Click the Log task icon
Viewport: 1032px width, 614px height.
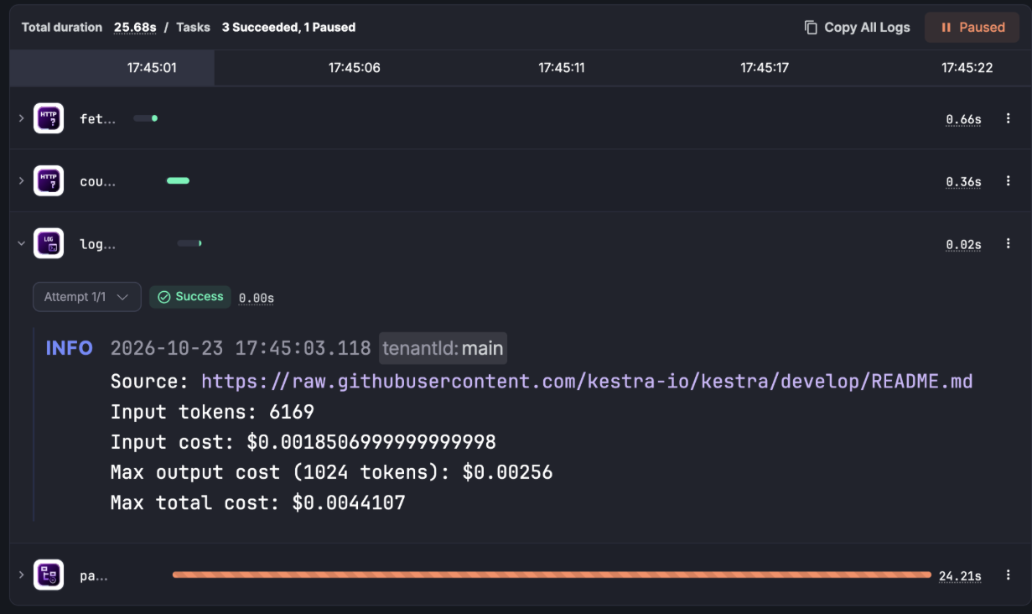pyautogui.click(x=49, y=244)
